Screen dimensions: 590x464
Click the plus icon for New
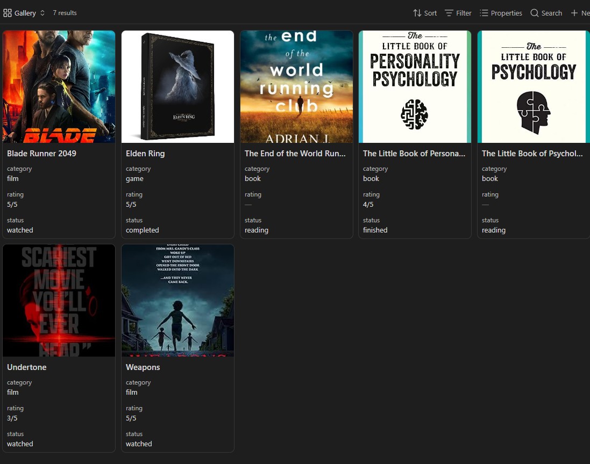(x=574, y=13)
